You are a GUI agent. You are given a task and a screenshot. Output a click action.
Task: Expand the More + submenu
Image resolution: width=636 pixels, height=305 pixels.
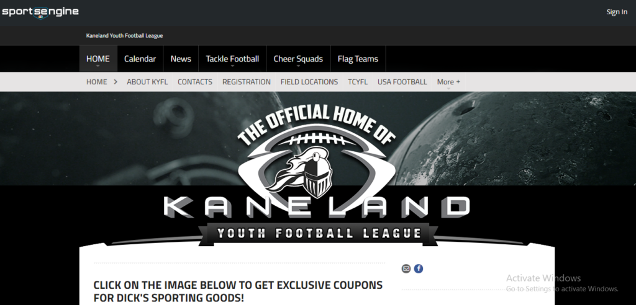[448, 82]
